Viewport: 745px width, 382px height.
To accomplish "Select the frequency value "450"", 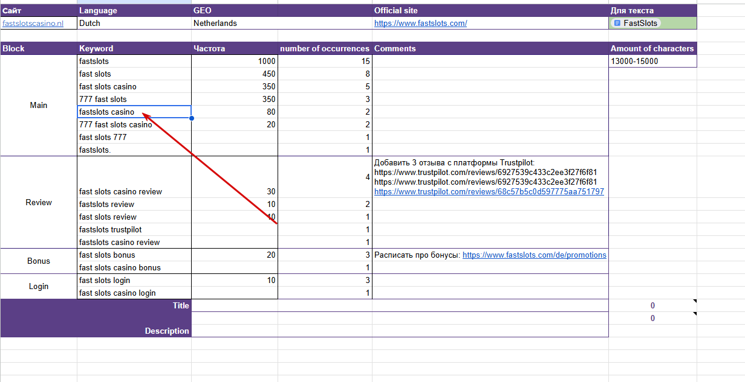I will coord(235,74).
